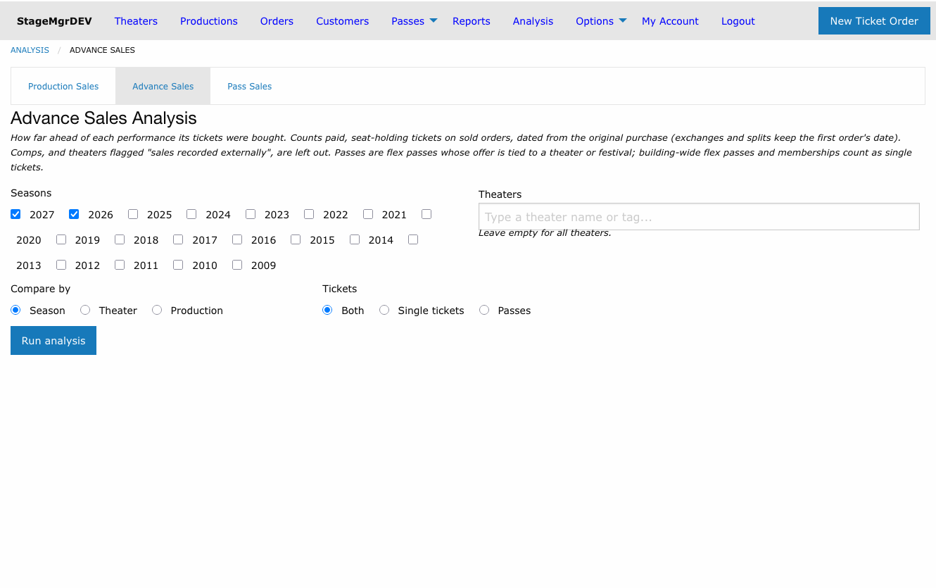The height and width of the screenshot is (588, 936).
Task: Open Theaters in the top navigation bar
Action: (136, 21)
